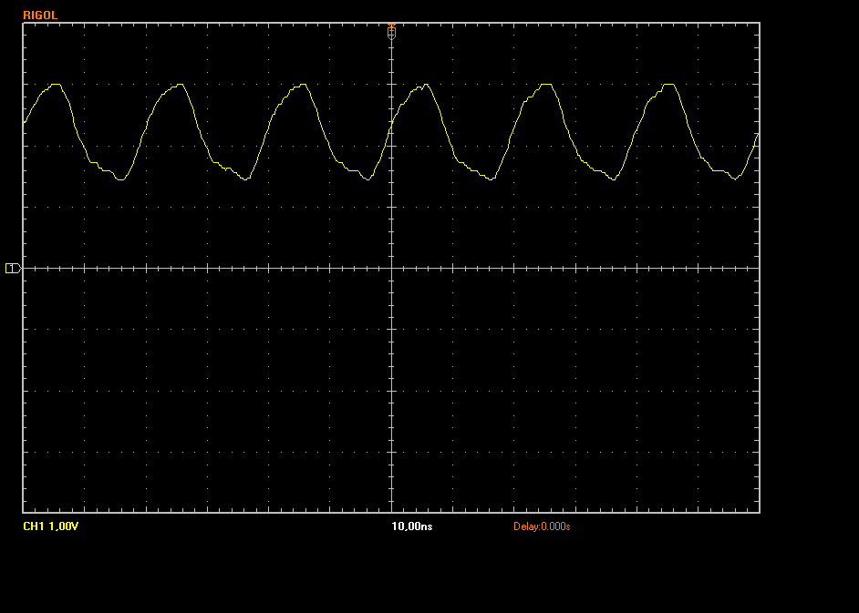Screen dimensions: 859x613
Task: Select the yellow channel 1 ground marker
Action: click(13, 268)
